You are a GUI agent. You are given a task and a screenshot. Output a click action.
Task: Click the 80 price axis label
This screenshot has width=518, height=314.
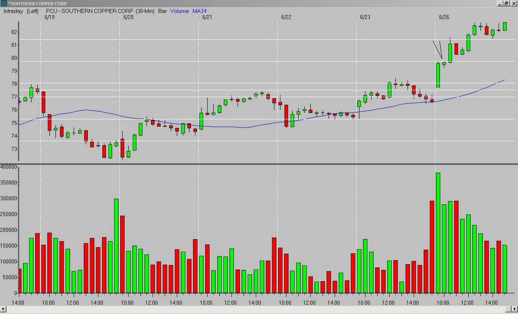pos(14,58)
